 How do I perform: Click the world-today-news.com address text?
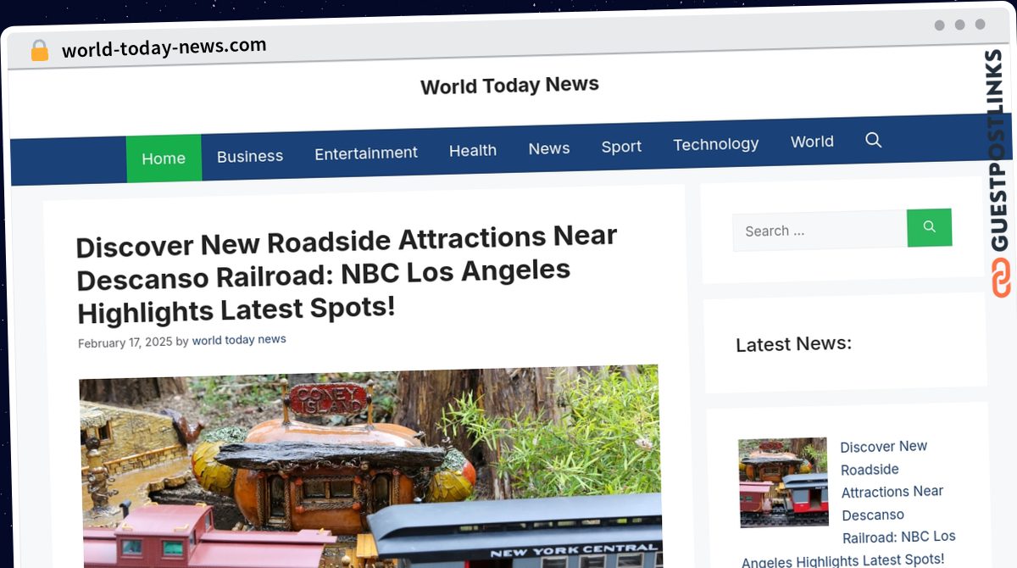tap(164, 47)
